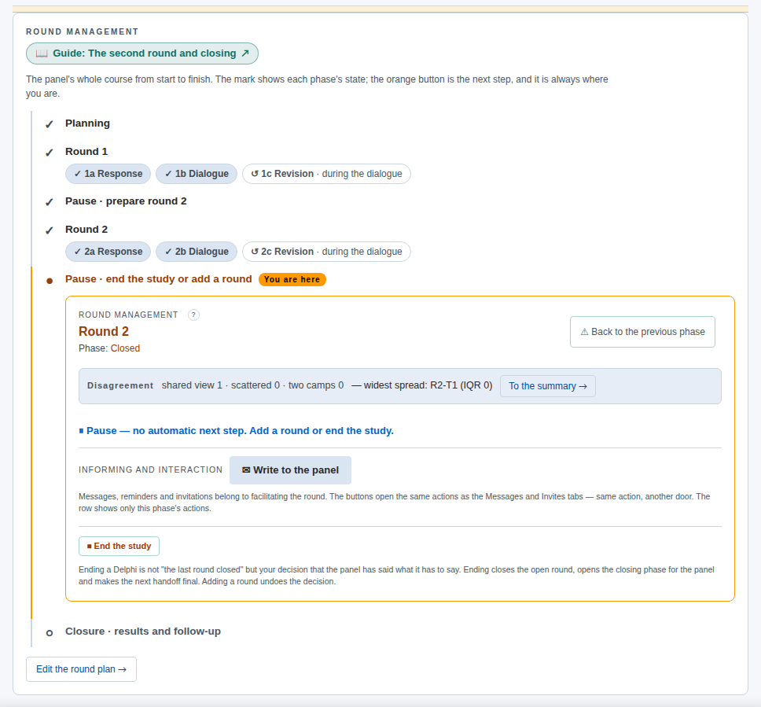Select 'Closure · results and follow-up' step
The width and height of the screenshot is (761, 707).
click(143, 632)
